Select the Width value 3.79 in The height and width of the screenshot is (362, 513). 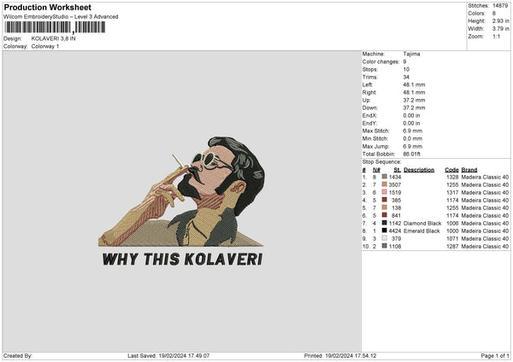click(x=500, y=29)
